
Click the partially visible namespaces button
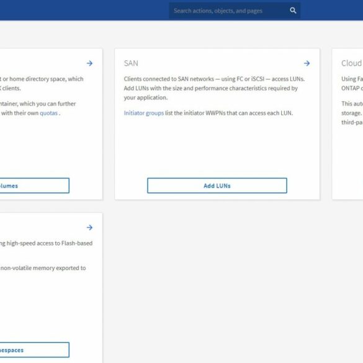[34, 350]
